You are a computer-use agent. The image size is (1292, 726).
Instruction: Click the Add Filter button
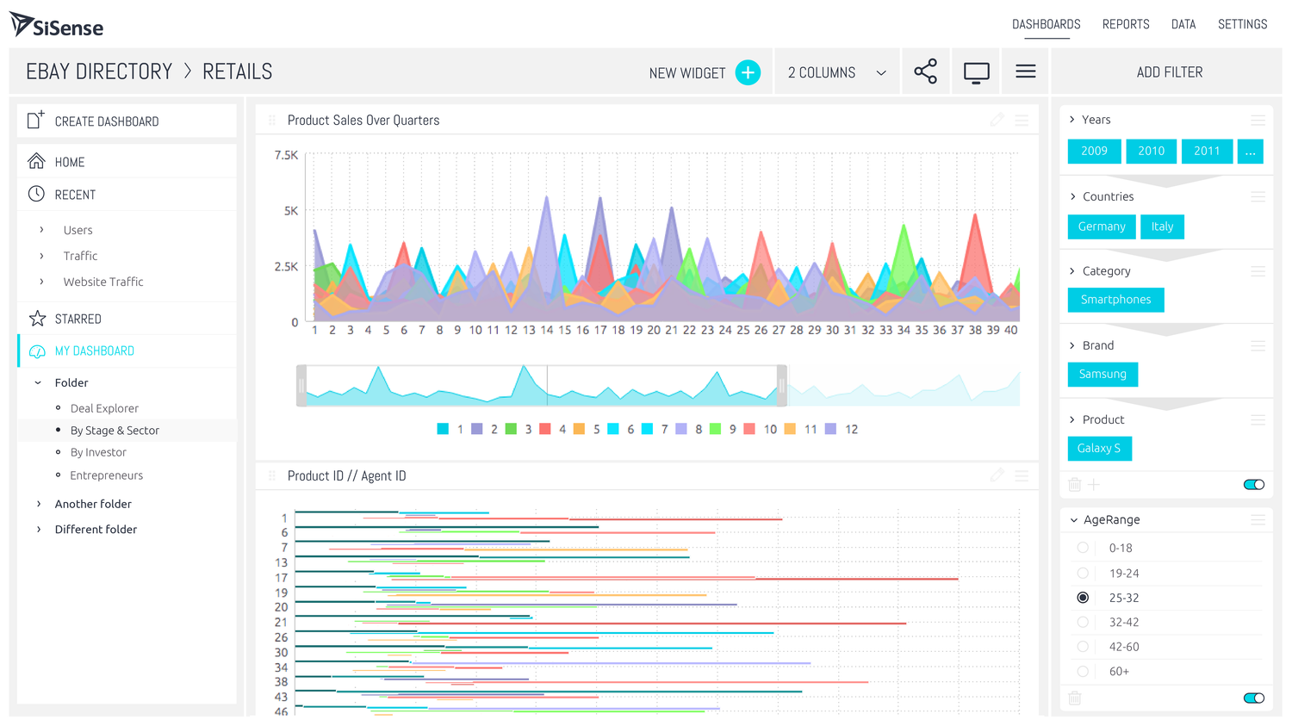[x=1169, y=72]
